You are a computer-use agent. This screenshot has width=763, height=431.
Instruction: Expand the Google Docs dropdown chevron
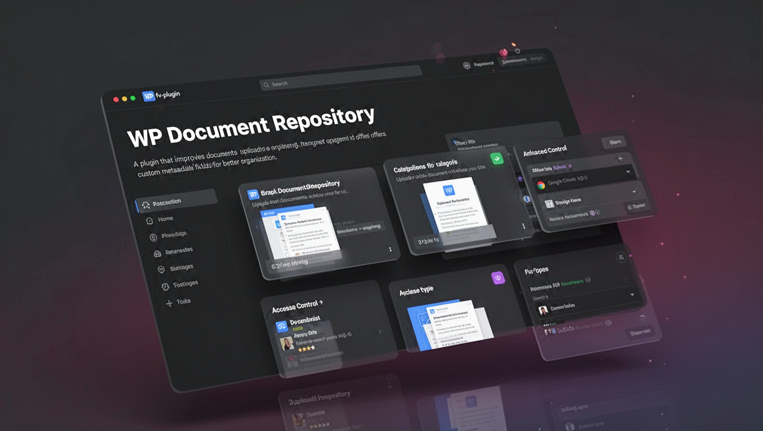point(634,191)
